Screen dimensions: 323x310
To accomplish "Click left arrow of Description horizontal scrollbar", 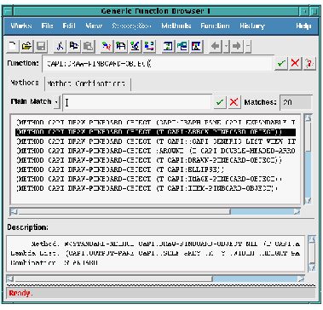I will (10, 278).
